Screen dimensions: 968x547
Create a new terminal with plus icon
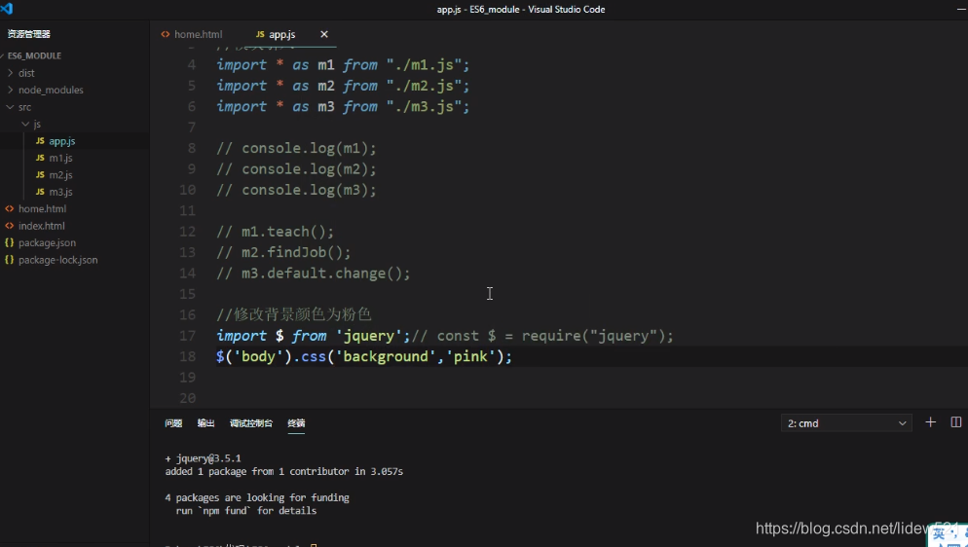pyautogui.click(x=930, y=422)
